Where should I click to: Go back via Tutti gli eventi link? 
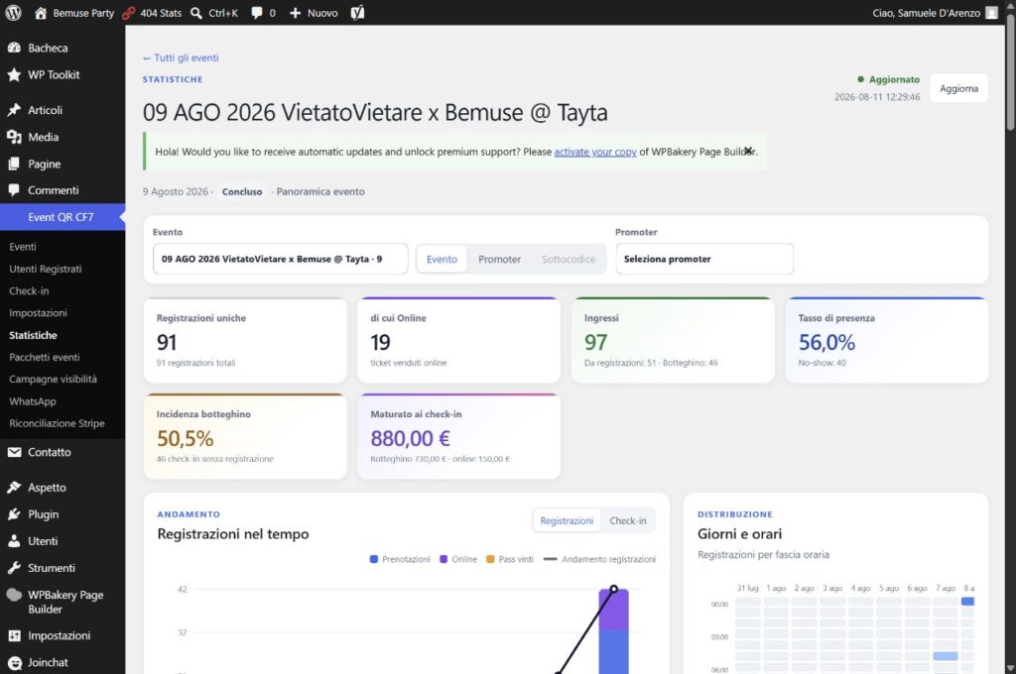(181, 57)
